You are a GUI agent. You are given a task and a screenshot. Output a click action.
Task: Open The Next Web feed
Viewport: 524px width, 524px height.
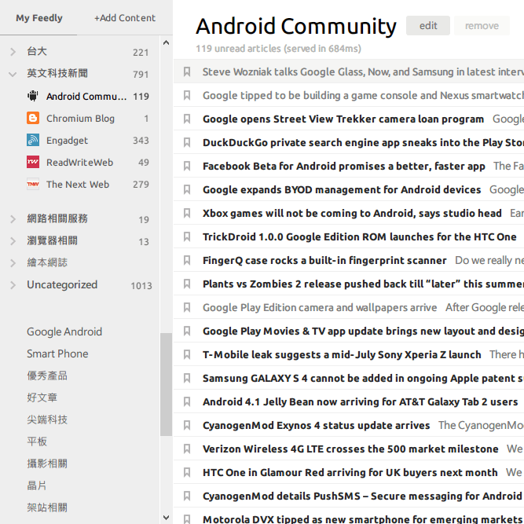click(x=78, y=185)
